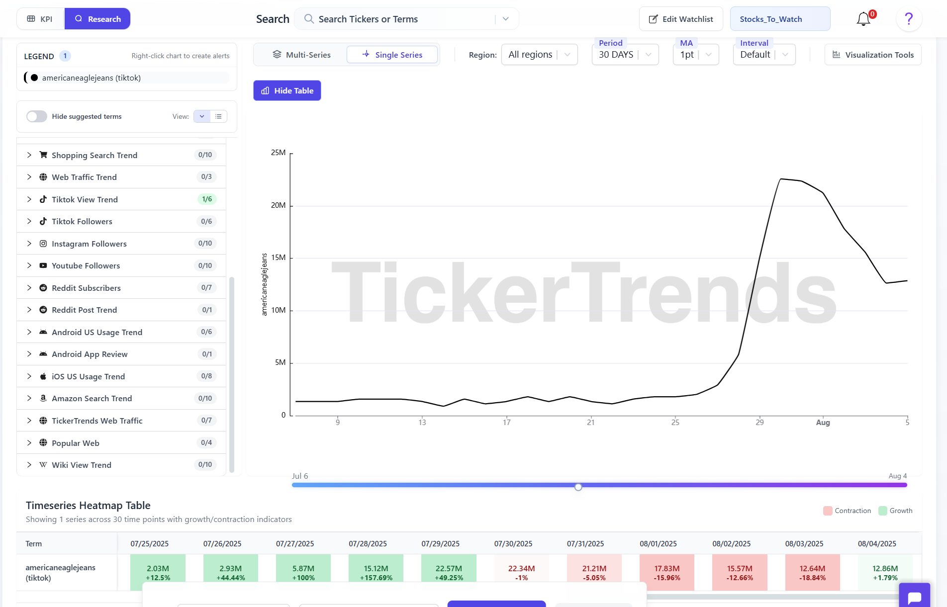Click the Popular Web globe icon
Image resolution: width=947 pixels, height=607 pixels.
43,443
